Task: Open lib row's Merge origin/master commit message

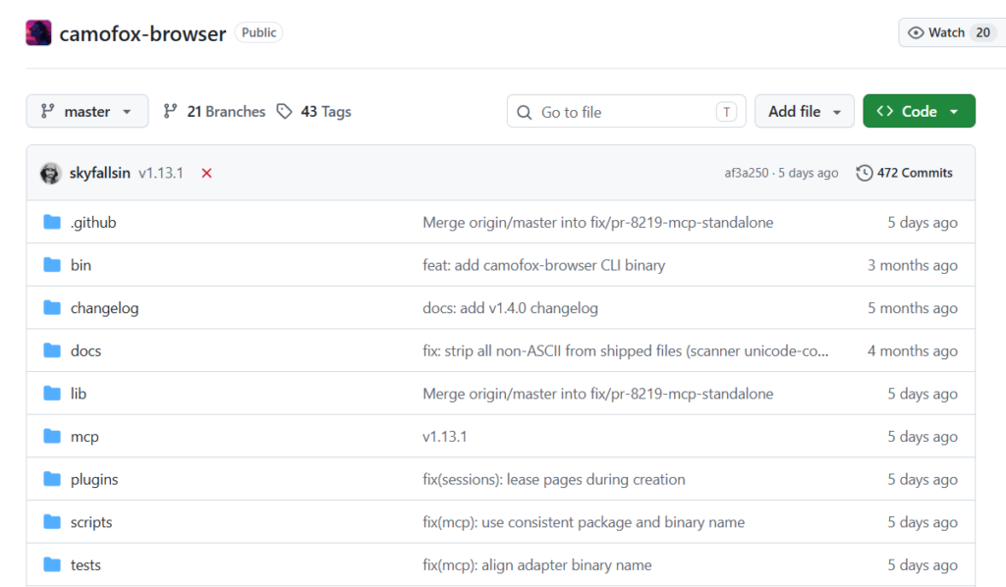Action: click(598, 394)
